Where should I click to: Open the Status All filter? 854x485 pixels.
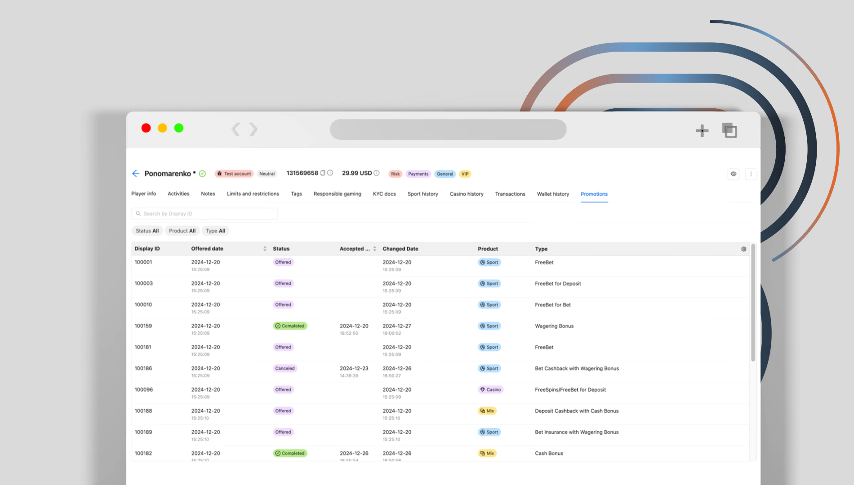(147, 231)
